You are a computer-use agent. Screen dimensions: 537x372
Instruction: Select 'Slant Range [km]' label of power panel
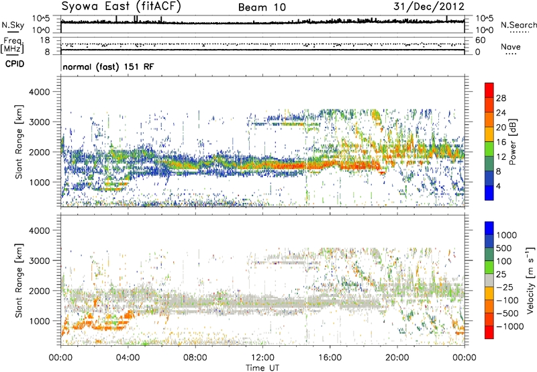pyautogui.click(x=19, y=142)
